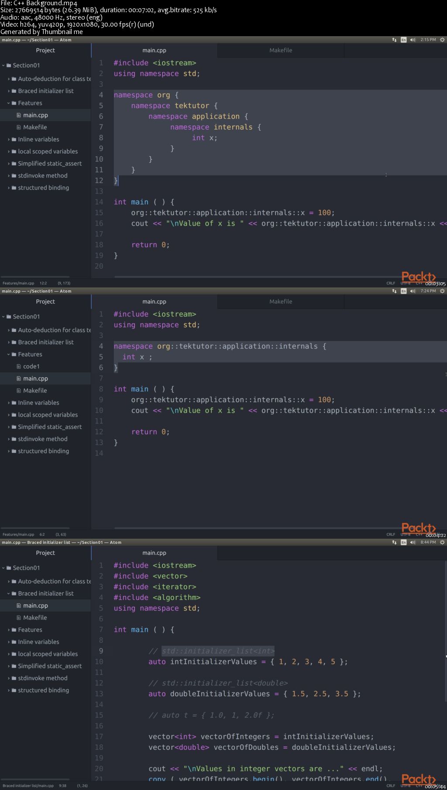Click network icon beside 8:44 PM clock
447x790 pixels.
point(394,542)
